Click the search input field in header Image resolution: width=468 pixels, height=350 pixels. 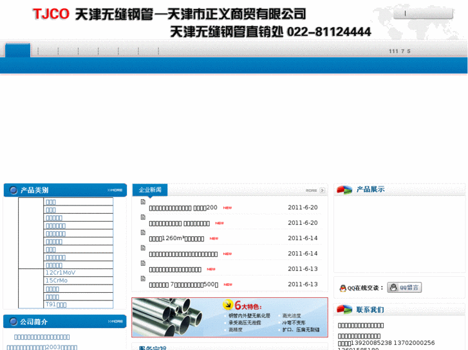click(423, 13)
